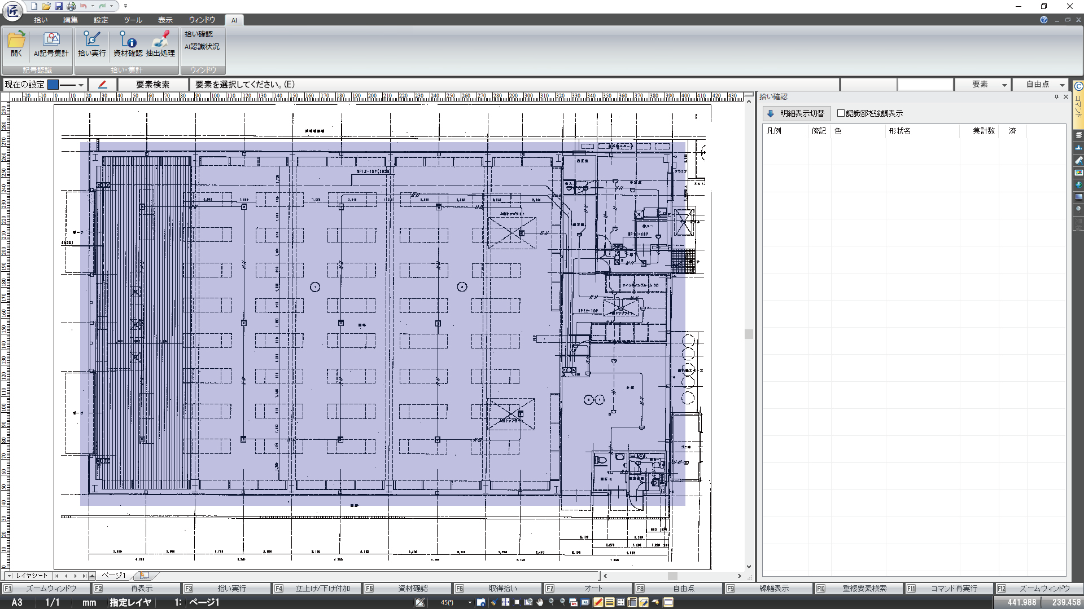Screen dimensions: 1084x609
Task: Click the open-folder icon in quick access toolbar
Action: (x=46, y=6)
